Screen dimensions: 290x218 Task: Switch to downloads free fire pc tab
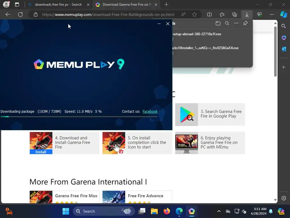[58, 5]
